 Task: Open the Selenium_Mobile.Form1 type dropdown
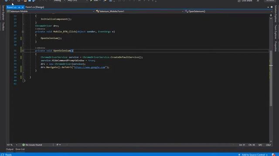click(139, 11)
